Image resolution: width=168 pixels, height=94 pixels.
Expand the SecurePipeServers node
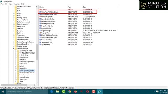pos(13,38)
